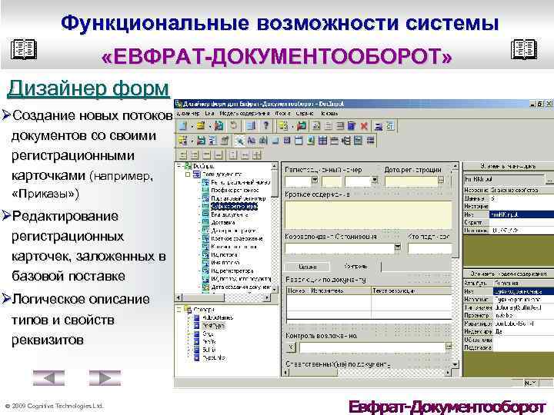Select the button control tool
Image resolution: width=554 pixels, height=415 pixels.
coord(275,141)
